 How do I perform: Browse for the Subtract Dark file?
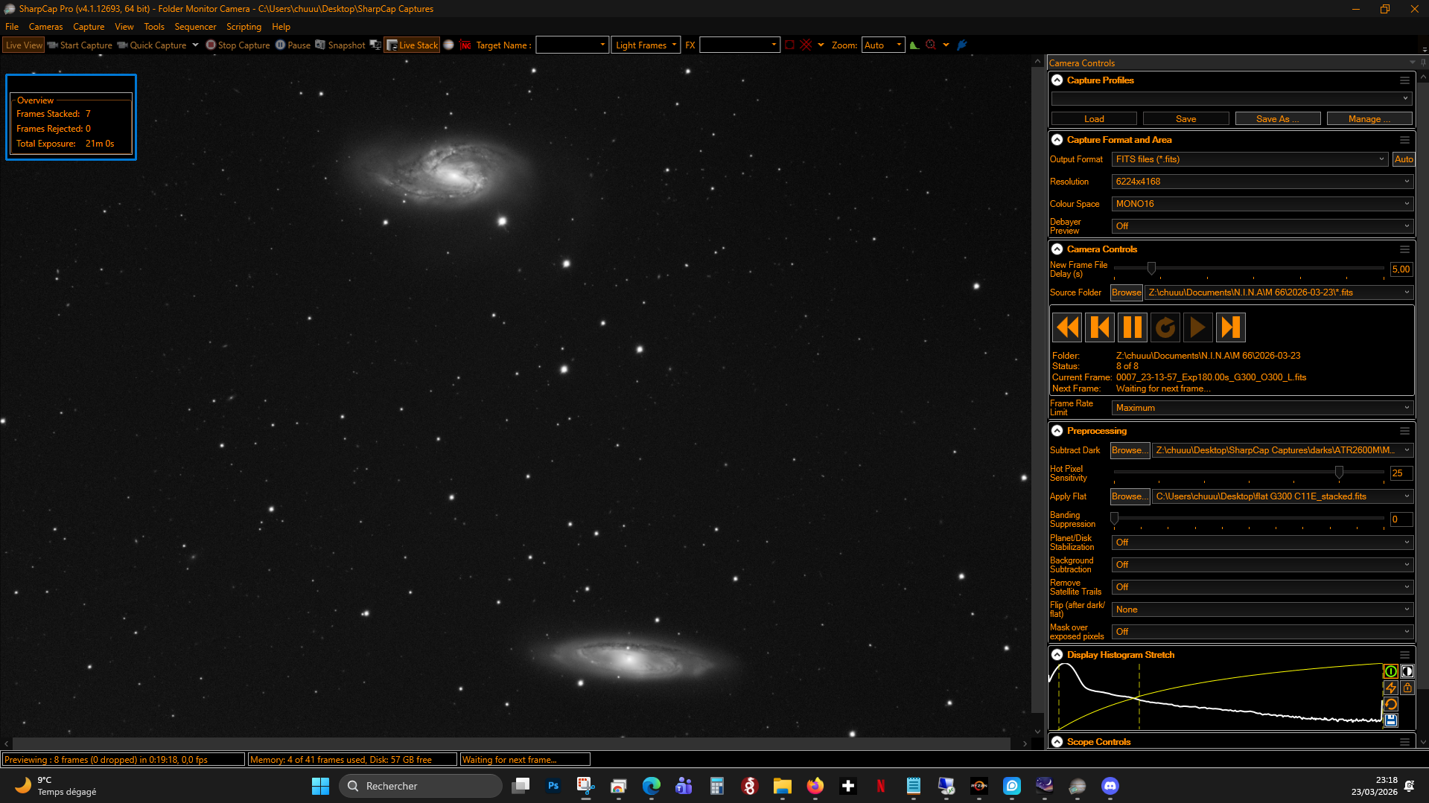[1130, 450]
